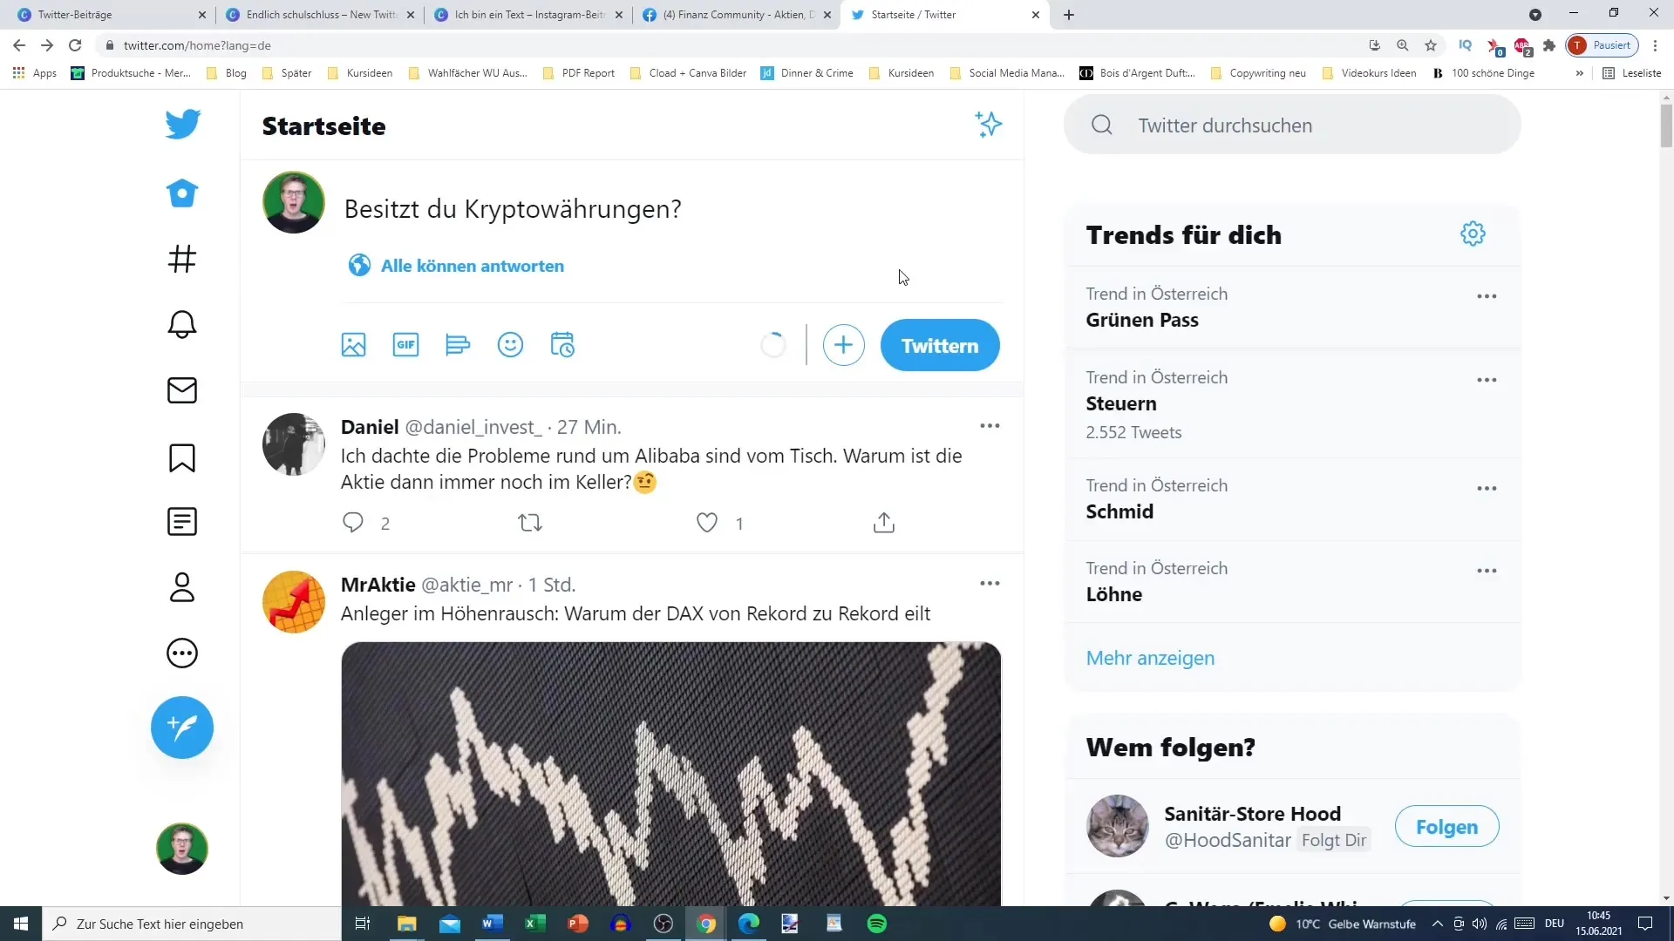Screen dimensions: 1674x941
Task: Click the page vertical scrollbar thumb
Action: pyautogui.click(x=1666, y=125)
